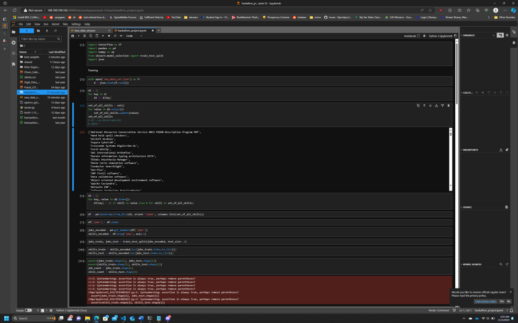Switch to the new_data_set.json tab
The width and height of the screenshot is (518, 323).
point(85,30)
